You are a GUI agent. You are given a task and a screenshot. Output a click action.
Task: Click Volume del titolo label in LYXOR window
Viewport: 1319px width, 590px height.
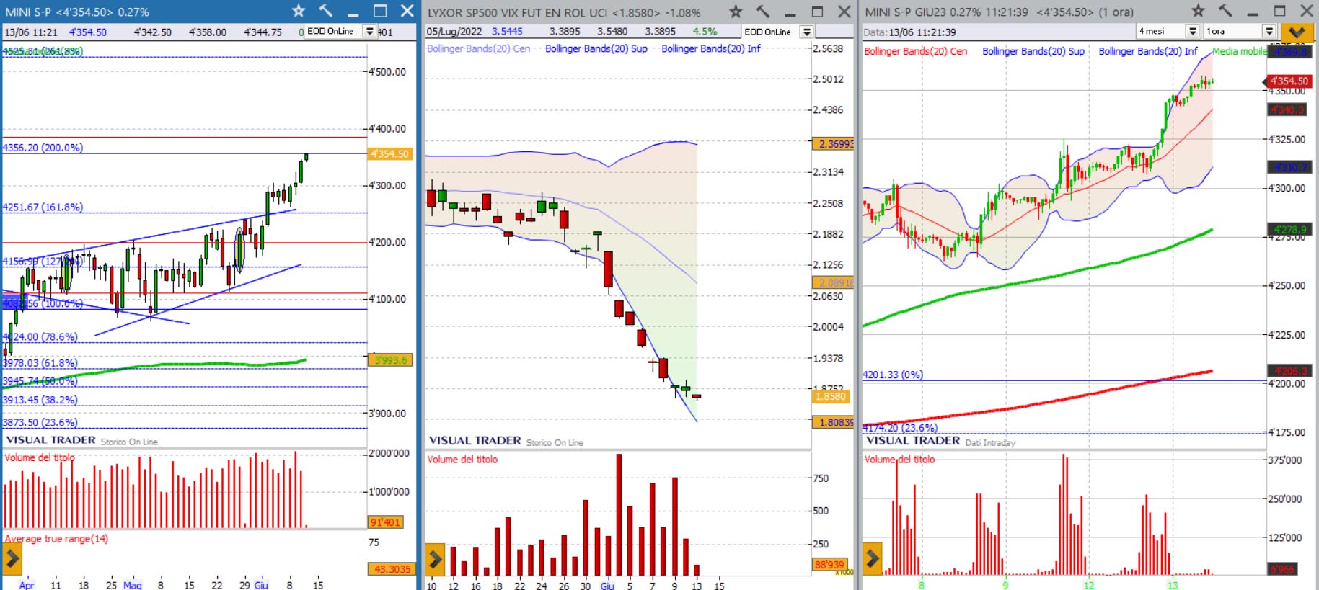click(x=462, y=460)
